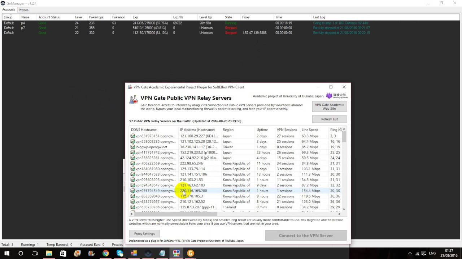Viewport: 462px width, 259px height.
Task: Select the server icon for vpn863369040.opengw
Action: tap(133, 196)
